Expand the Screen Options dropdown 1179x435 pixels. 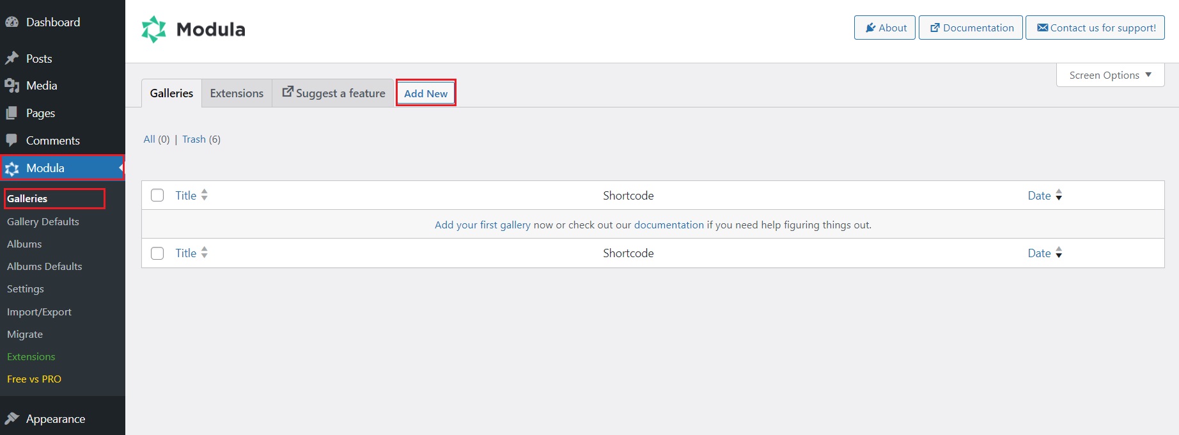pos(1110,75)
